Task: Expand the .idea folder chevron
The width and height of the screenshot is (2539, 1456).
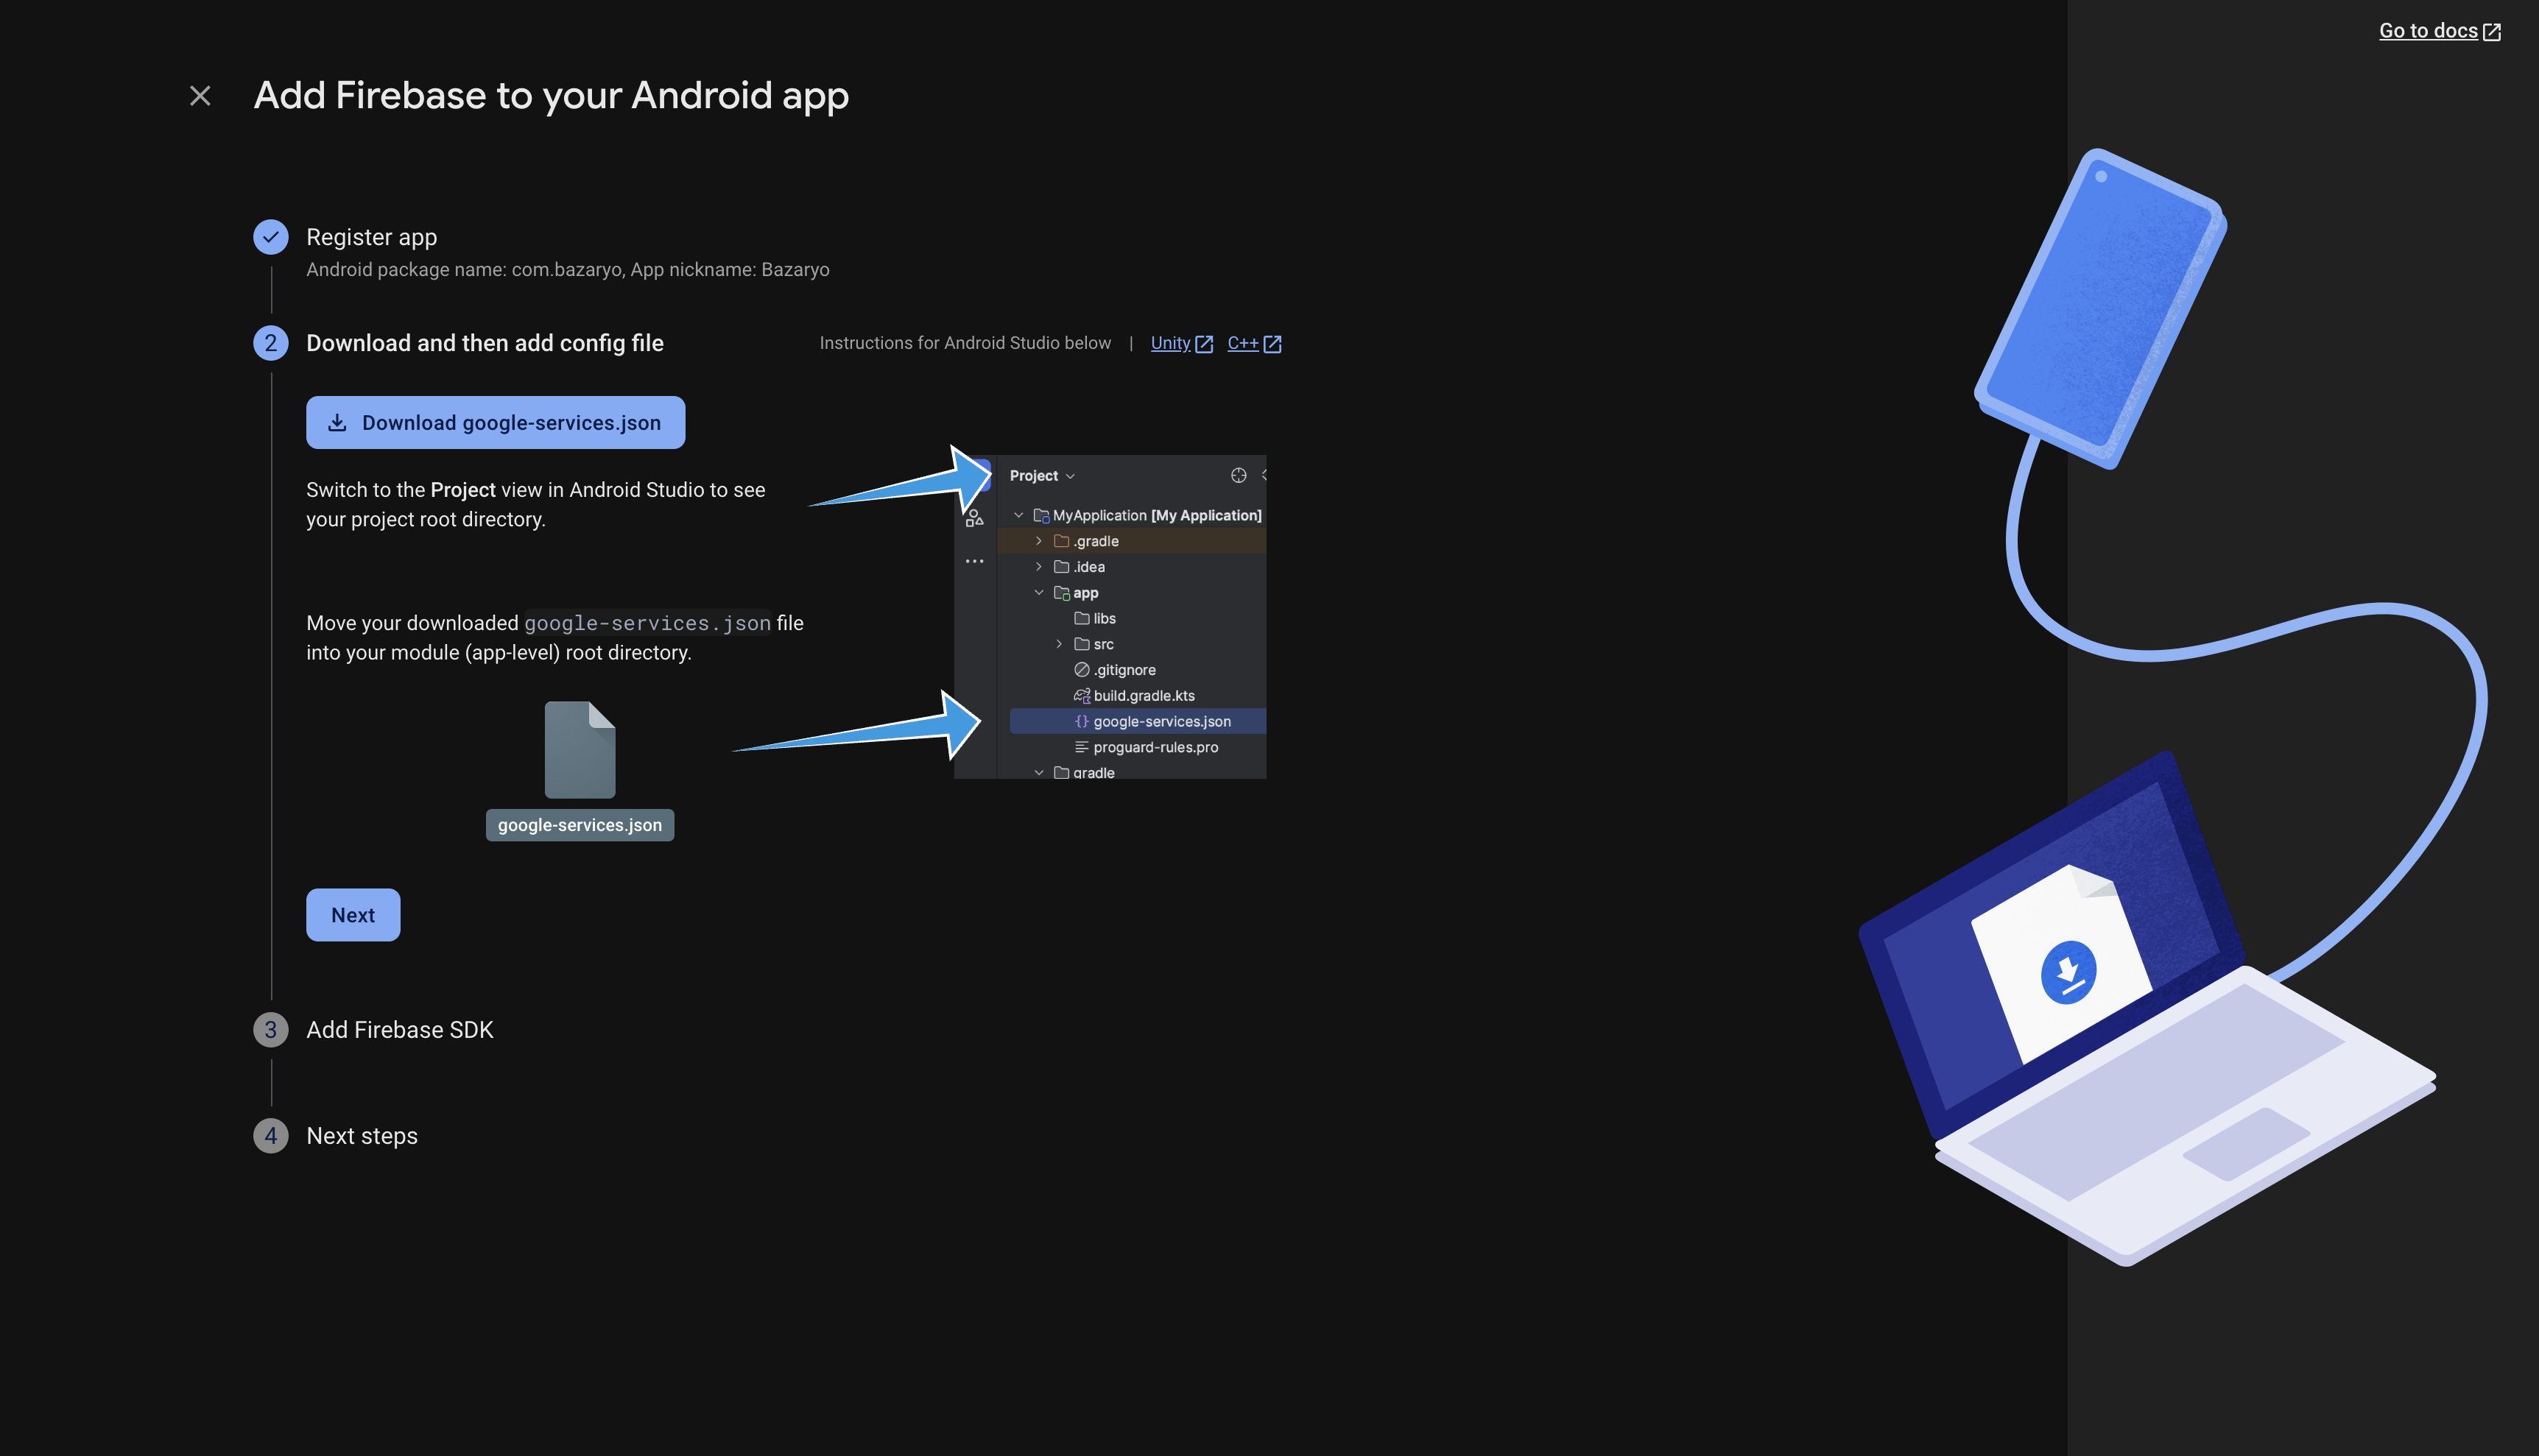Action: [1038, 567]
